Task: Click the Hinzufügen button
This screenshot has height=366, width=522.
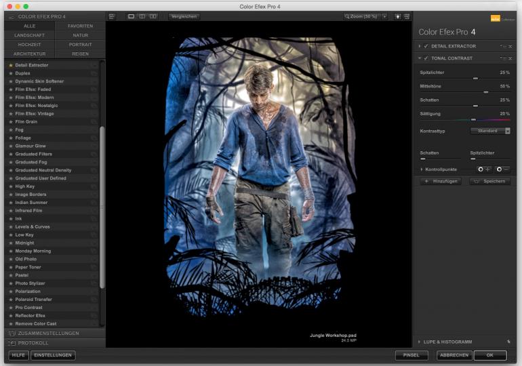Action: 441,182
